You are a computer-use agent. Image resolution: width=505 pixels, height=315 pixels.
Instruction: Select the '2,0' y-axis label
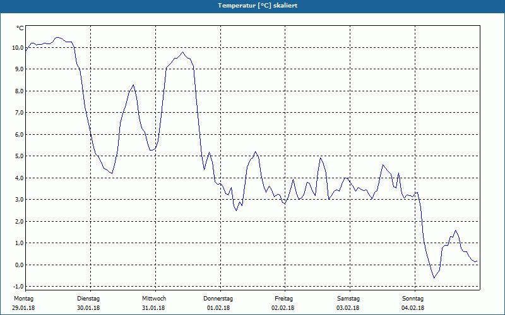pyautogui.click(x=19, y=221)
